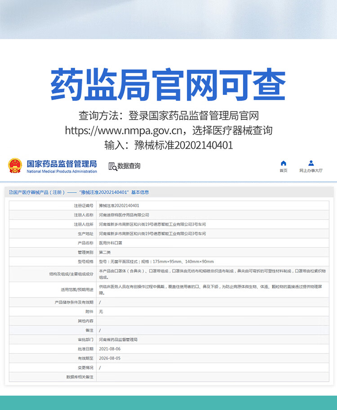Click the 国家药品监督管理局 site title
337x410 pixels.
point(62,163)
